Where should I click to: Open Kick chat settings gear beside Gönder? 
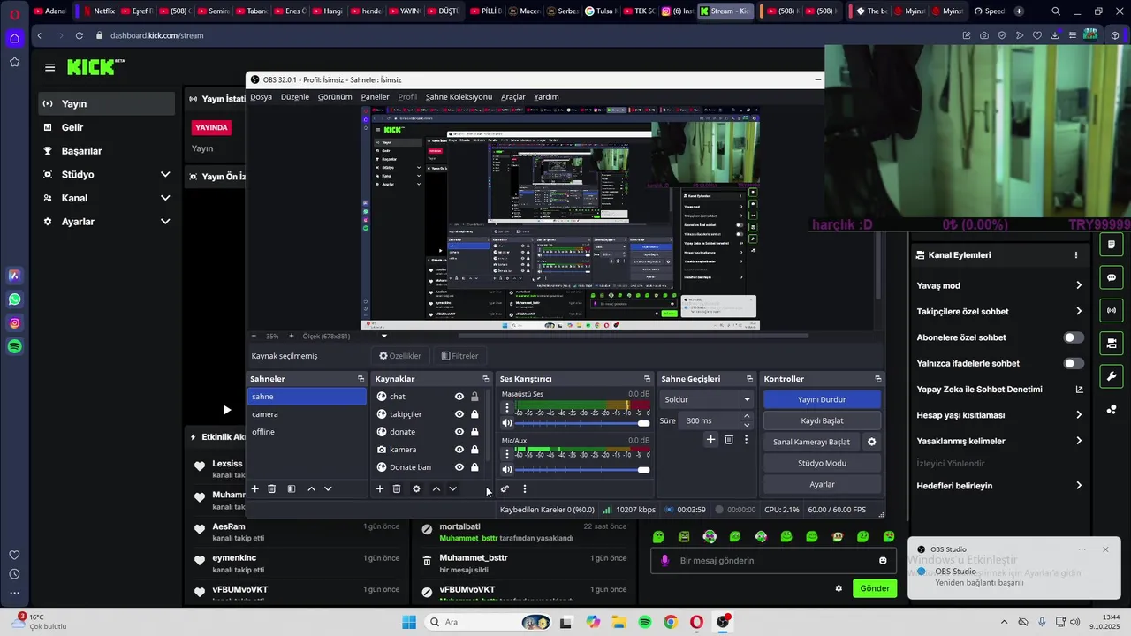839,588
